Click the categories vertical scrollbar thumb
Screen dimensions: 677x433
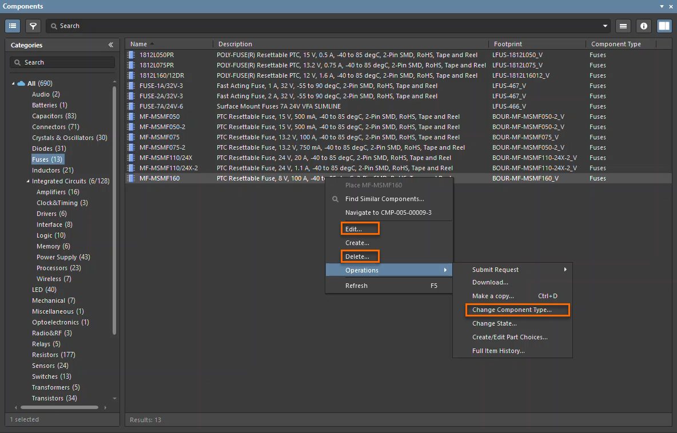(x=114, y=210)
